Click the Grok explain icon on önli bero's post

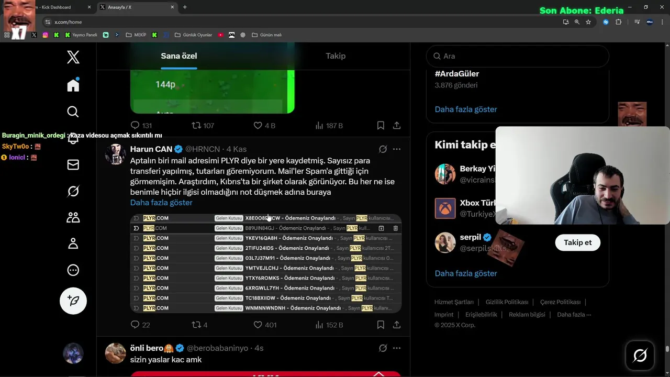(383, 348)
